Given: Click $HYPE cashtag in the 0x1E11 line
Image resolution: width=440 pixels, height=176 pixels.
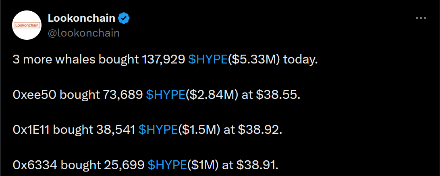Looking at the screenshot, I should pyautogui.click(x=158, y=130).
